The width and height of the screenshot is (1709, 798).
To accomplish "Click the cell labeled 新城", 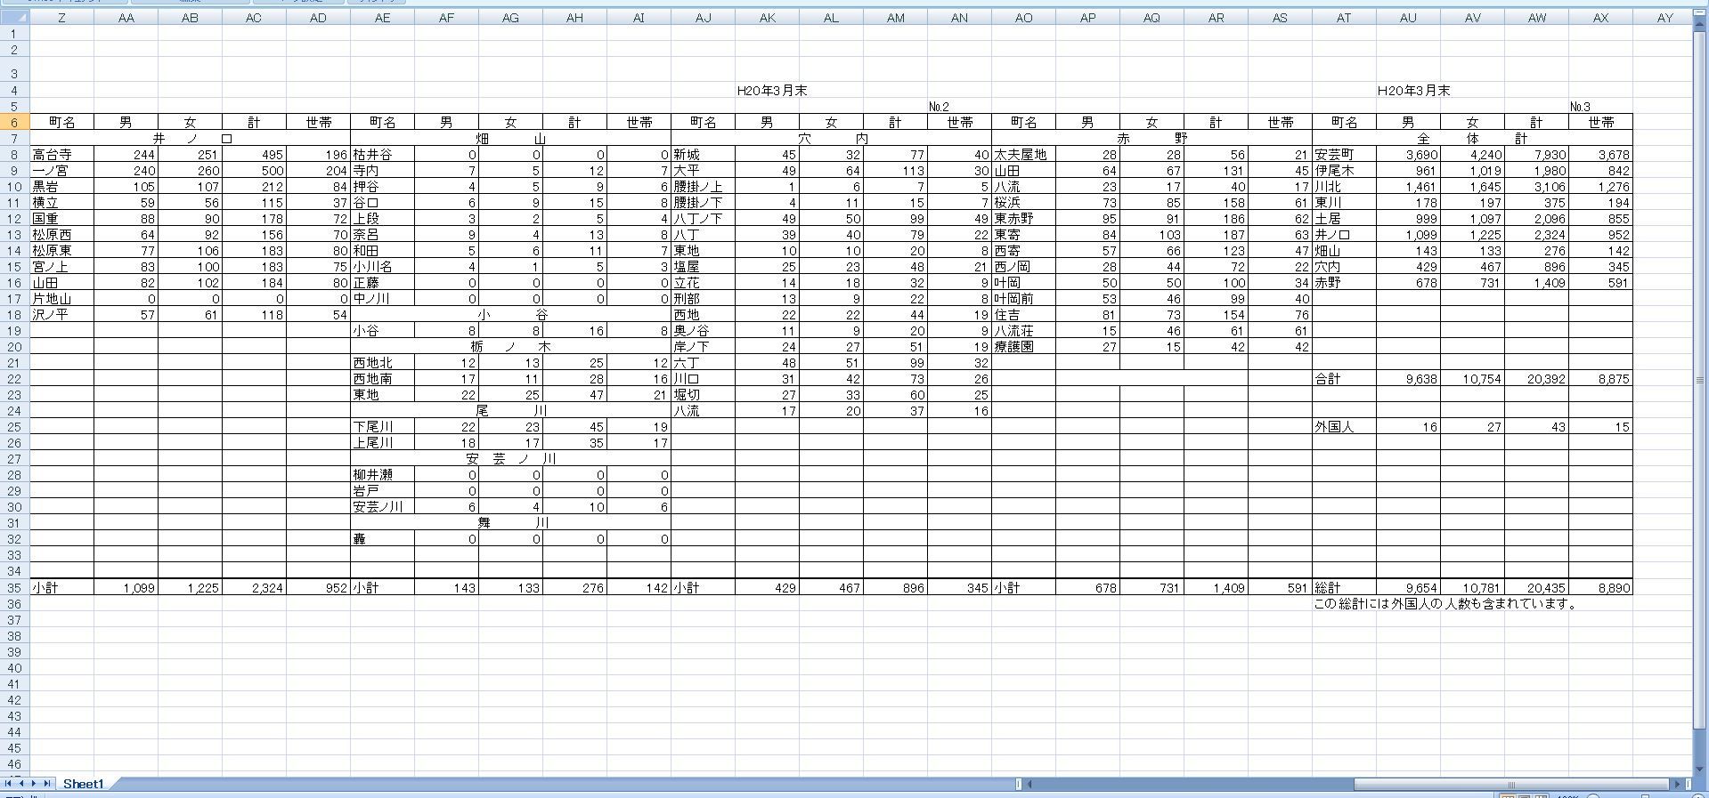I will click(x=703, y=155).
